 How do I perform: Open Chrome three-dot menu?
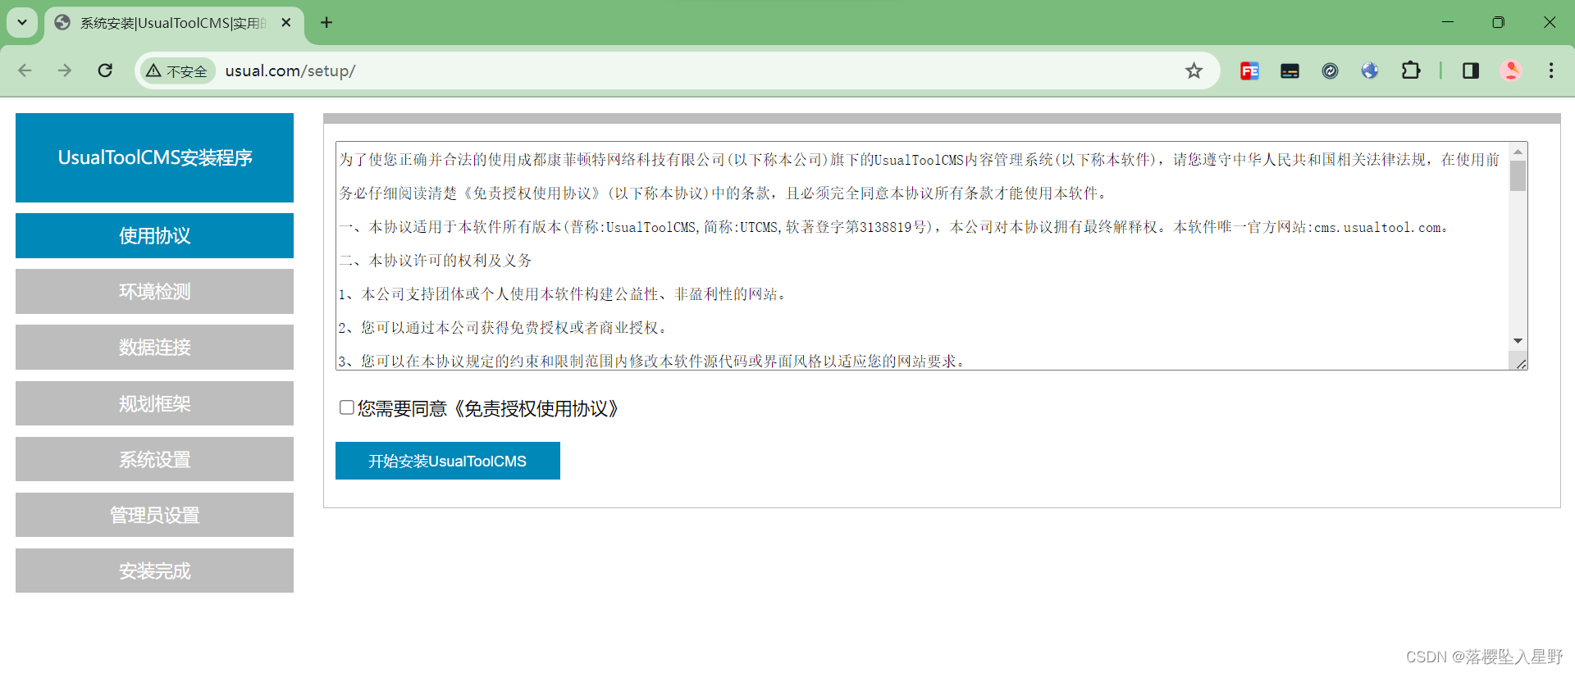(x=1550, y=70)
